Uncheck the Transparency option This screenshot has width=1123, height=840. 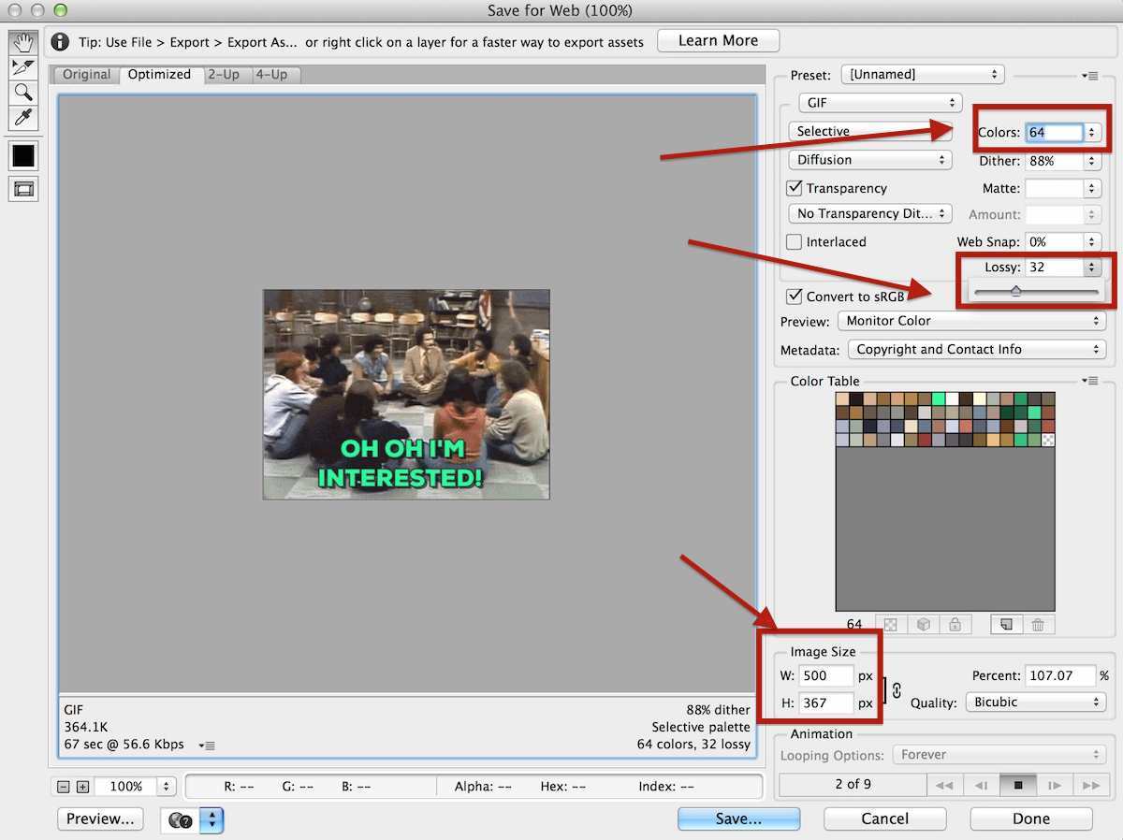click(x=794, y=188)
